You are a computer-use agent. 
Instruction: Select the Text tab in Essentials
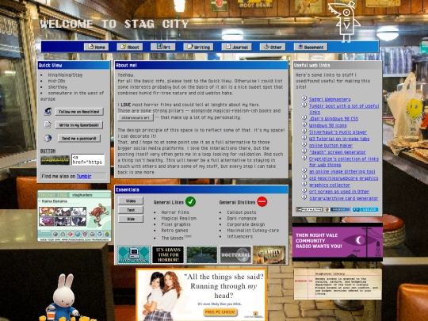(x=131, y=210)
